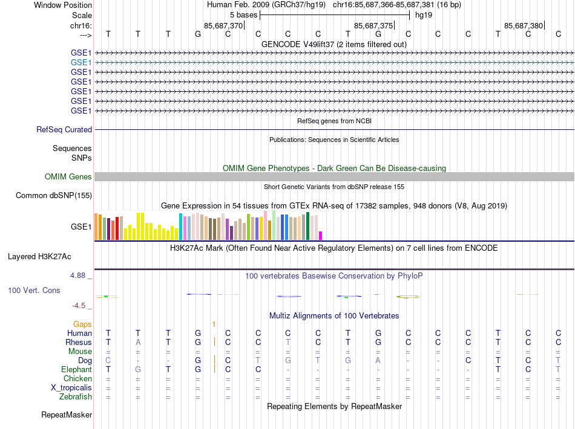
Task: Open Gene Expression in 54 tissues GTEx title
Action: pos(334,205)
